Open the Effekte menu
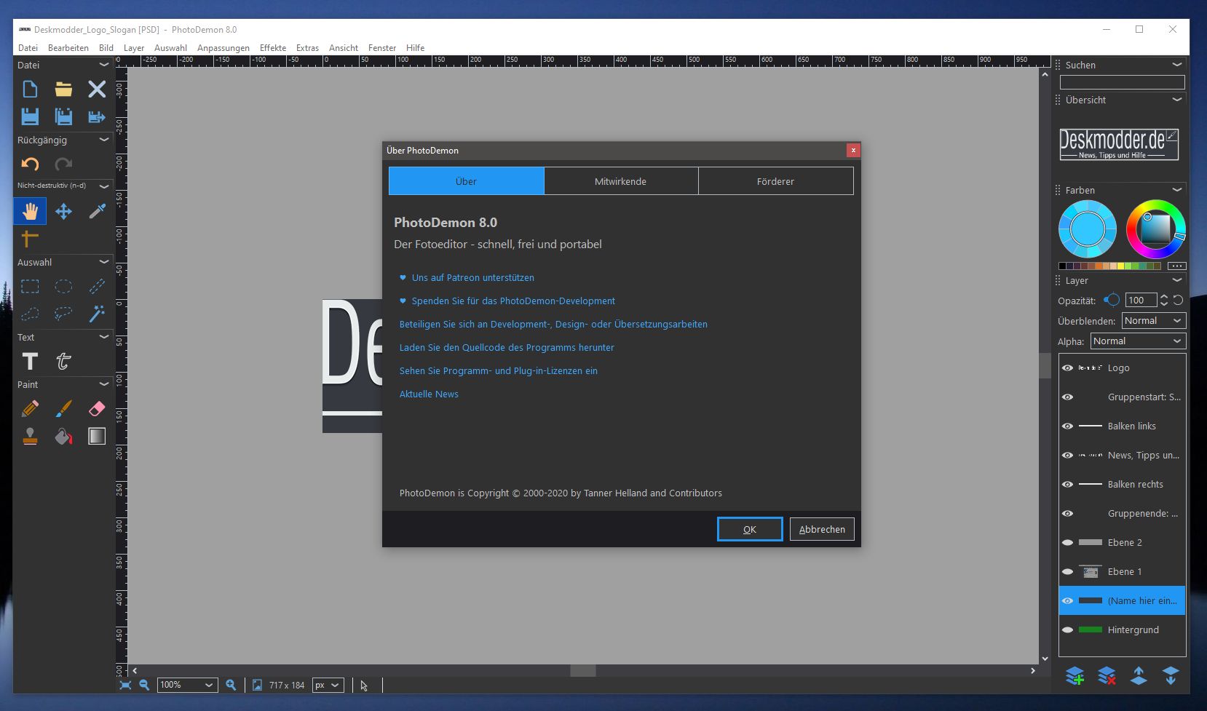This screenshot has height=711, width=1207. (273, 48)
